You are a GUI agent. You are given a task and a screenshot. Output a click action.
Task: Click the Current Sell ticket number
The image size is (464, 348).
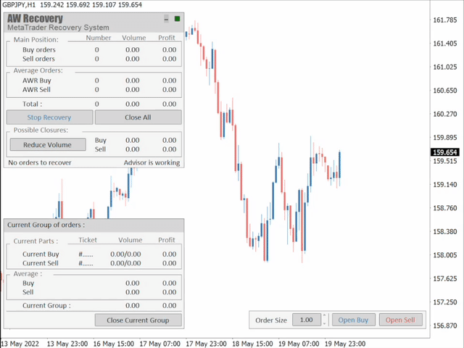point(87,263)
